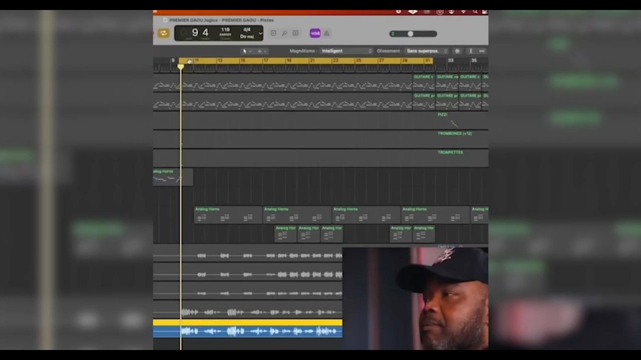Select the blue highlighted audio region at the bottom

point(248,328)
